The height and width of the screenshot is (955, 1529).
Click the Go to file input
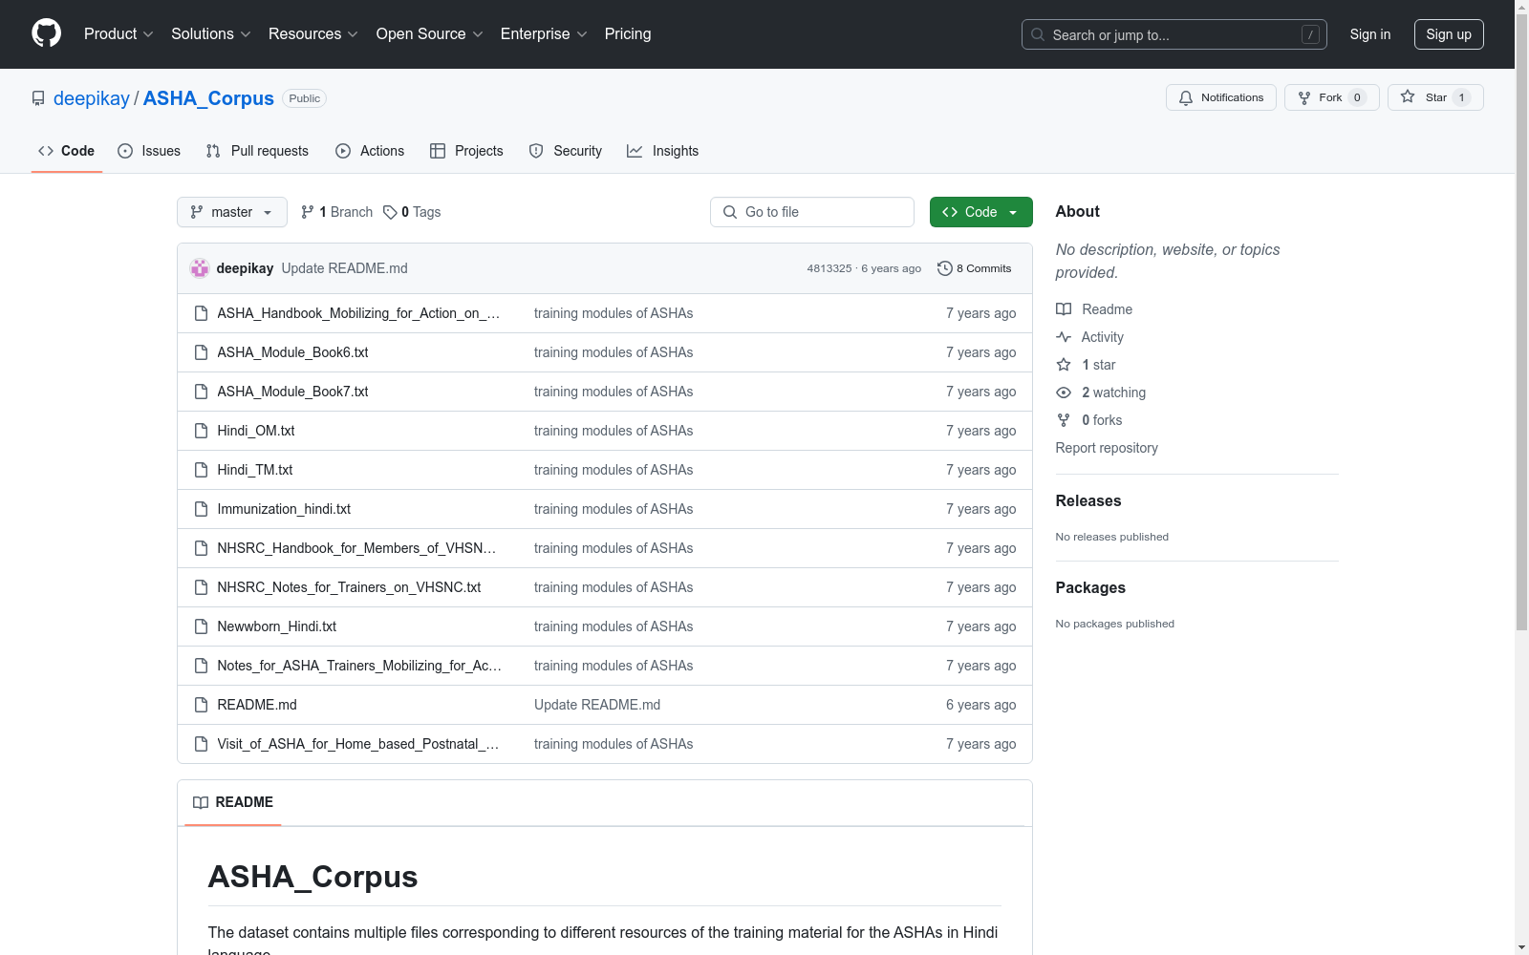pyautogui.click(x=812, y=212)
